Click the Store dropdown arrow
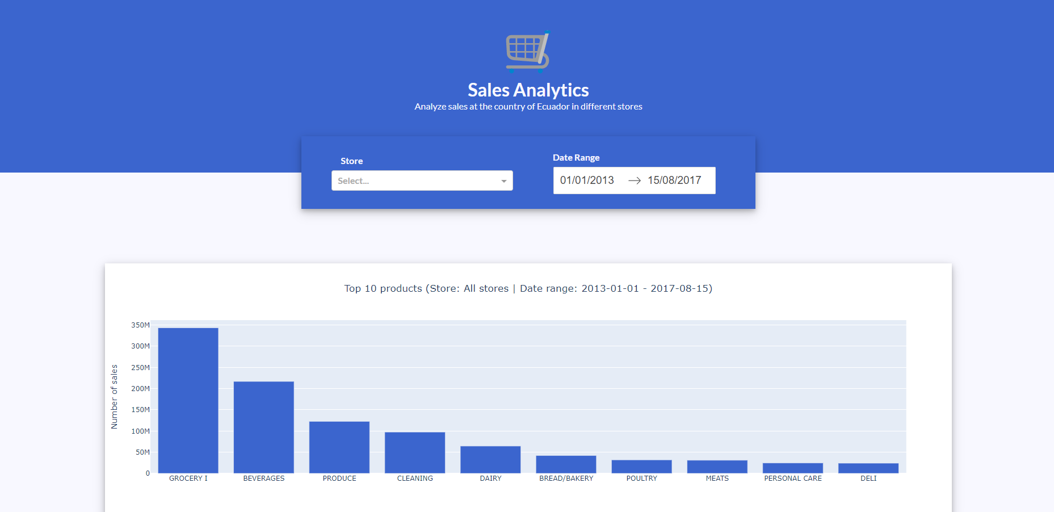Image resolution: width=1054 pixels, height=512 pixels. [x=503, y=181]
